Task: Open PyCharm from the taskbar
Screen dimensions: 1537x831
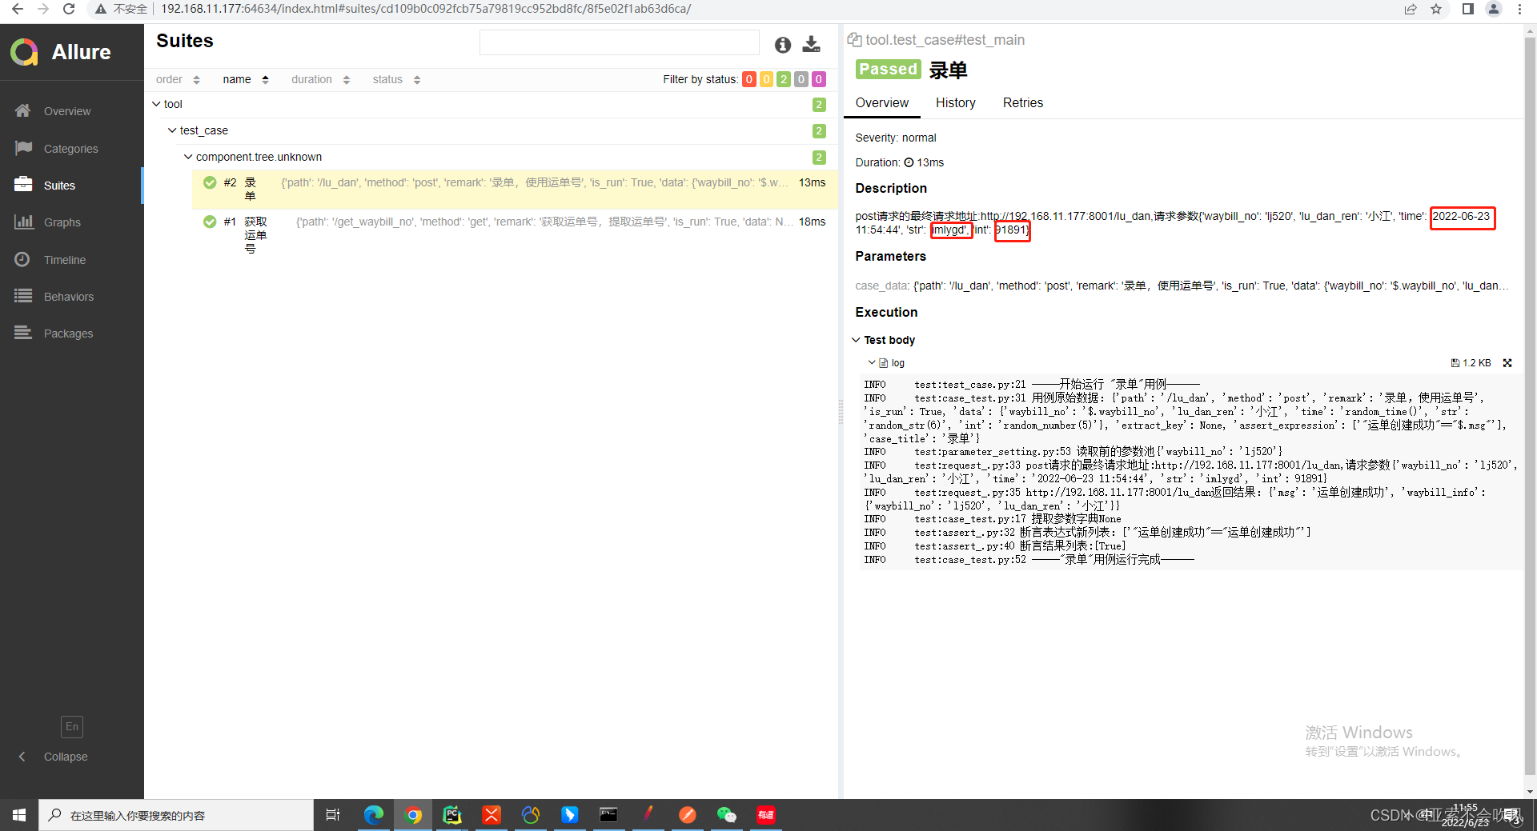Action: click(x=452, y=815)
